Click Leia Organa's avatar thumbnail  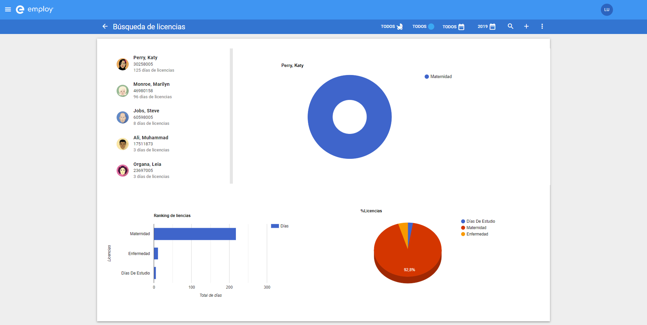tap(123, 171)
